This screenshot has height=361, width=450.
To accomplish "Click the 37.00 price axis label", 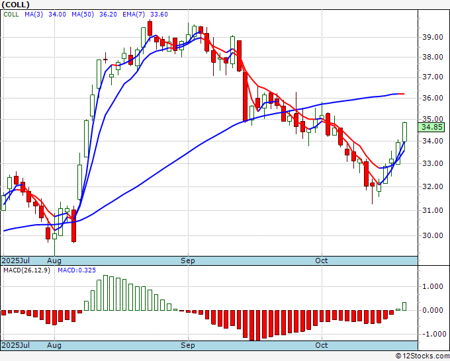I will 432,77.
